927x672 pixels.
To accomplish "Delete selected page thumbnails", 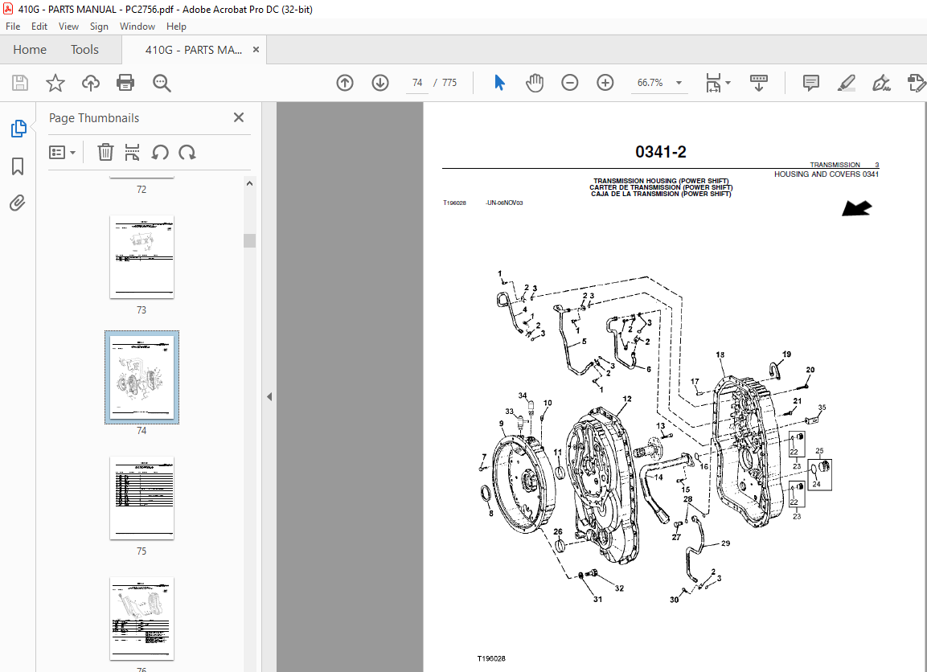I will click(x=105, y=153).
